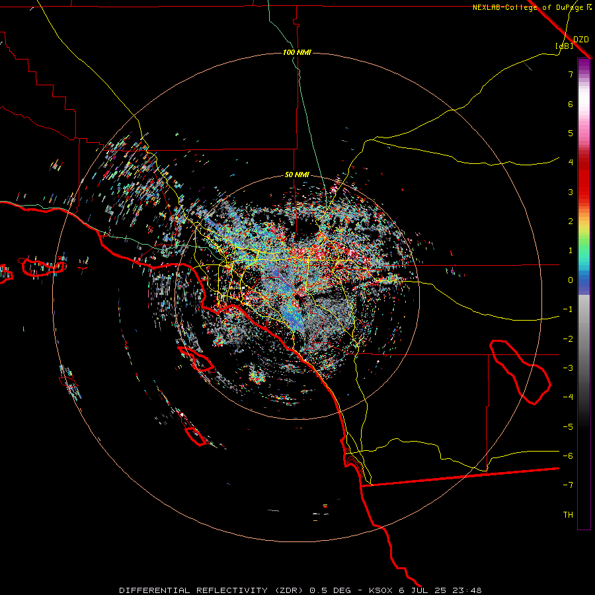
Task: Click the -7 dB value on color scale
Action: 568,485
